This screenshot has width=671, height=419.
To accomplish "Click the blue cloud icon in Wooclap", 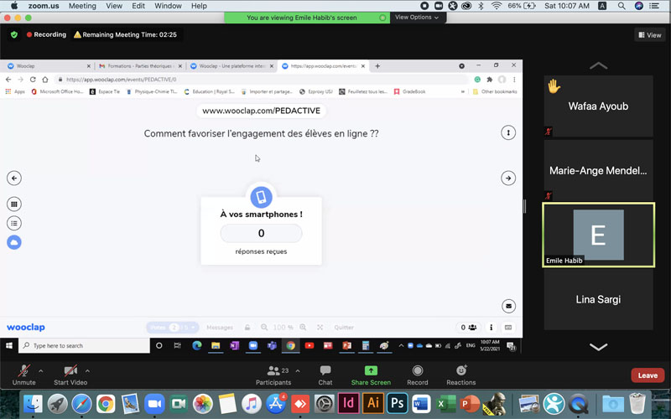I will 14,242.
